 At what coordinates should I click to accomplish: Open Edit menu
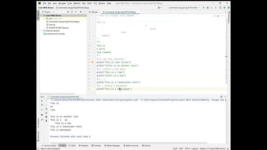point(49,3)
